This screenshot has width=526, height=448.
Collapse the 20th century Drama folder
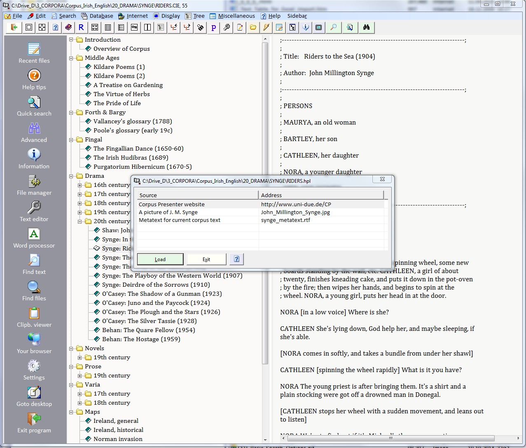tap(80, 222)
